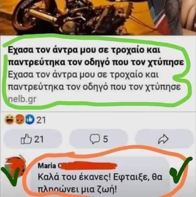Image resolution: width=196 pixels, height=197 pixels.
Task: Visit the nelb.gr source link
Action: tap(22, 99)
